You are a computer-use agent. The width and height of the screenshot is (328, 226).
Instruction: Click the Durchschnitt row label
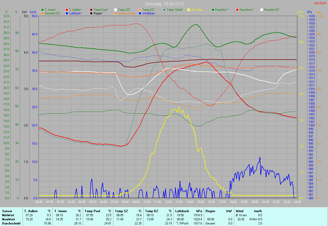point(10,223)
